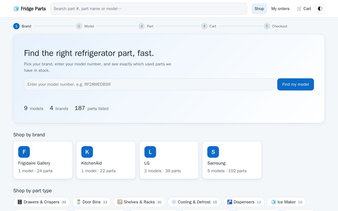Focus the model number input field
The height and width of the screenshot is (211, 338).
[149, 84]
